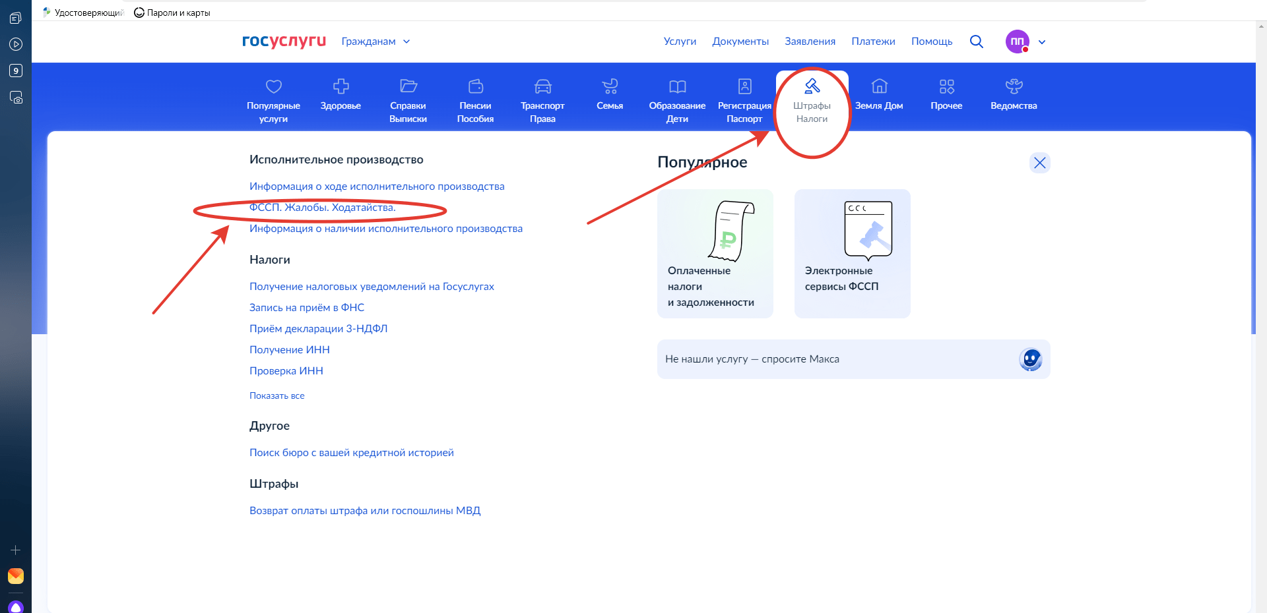Expand taxes list with Показать все
1267x613 pixels.
[x=277, y=396]
